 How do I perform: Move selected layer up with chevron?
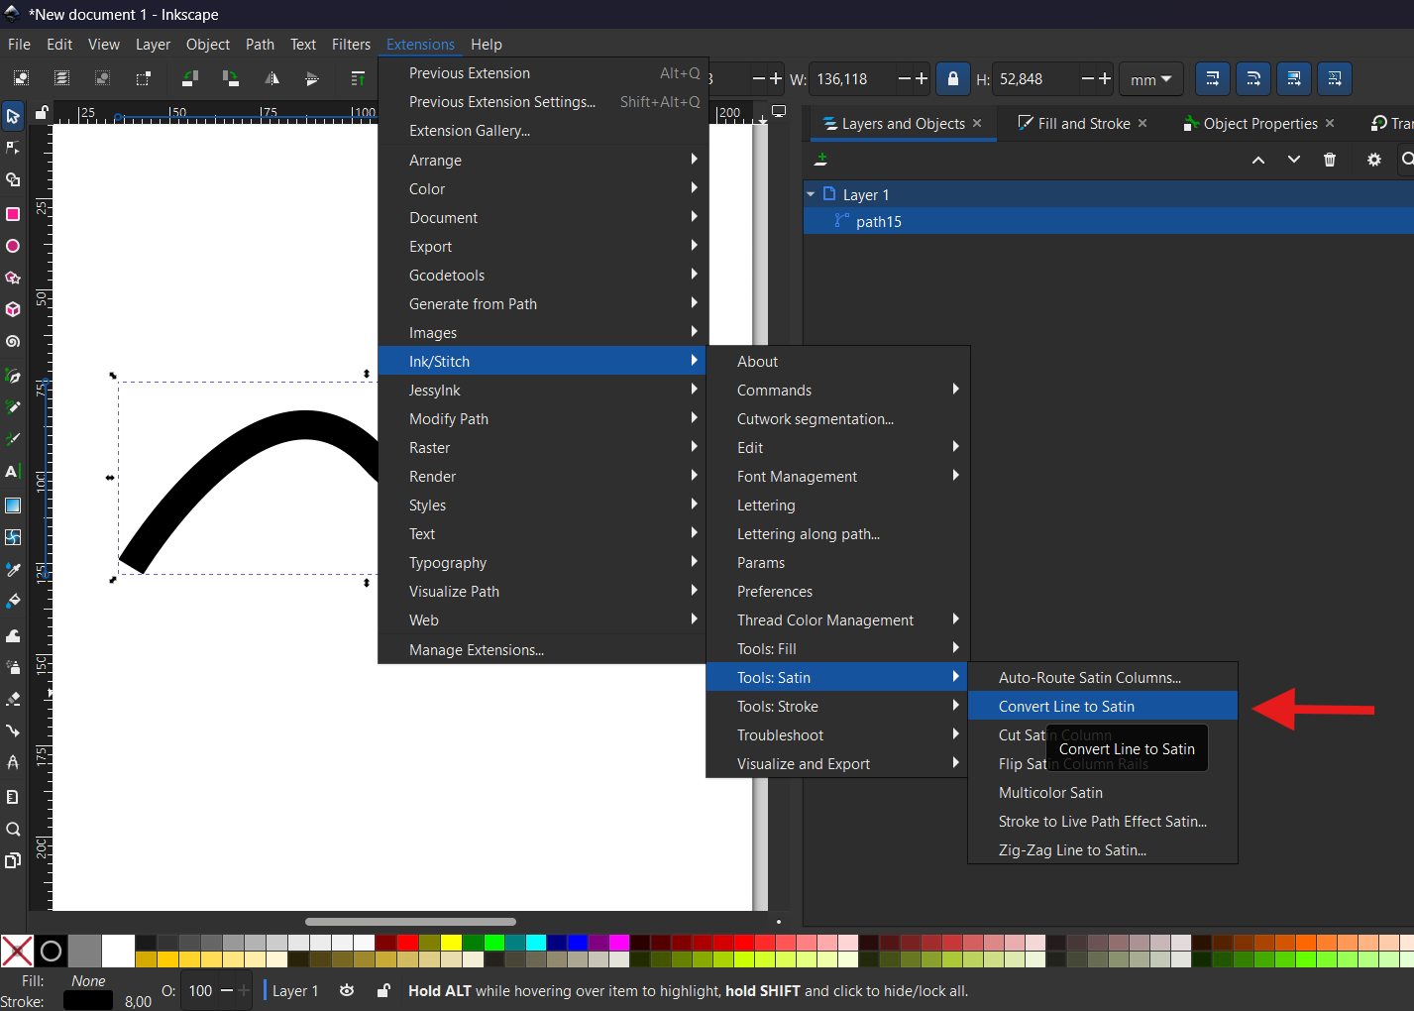(1258, 160)
